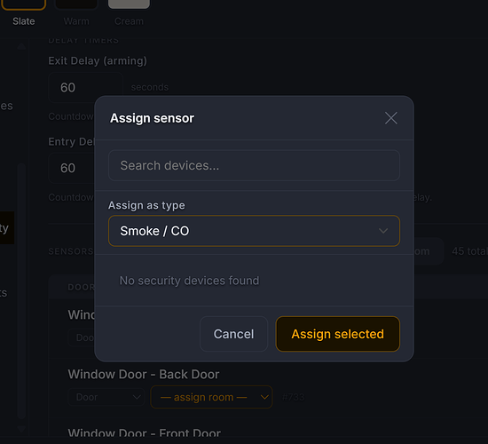Choose the Slate theme label
The image size is (488, 444).
(x=24, y=21)
